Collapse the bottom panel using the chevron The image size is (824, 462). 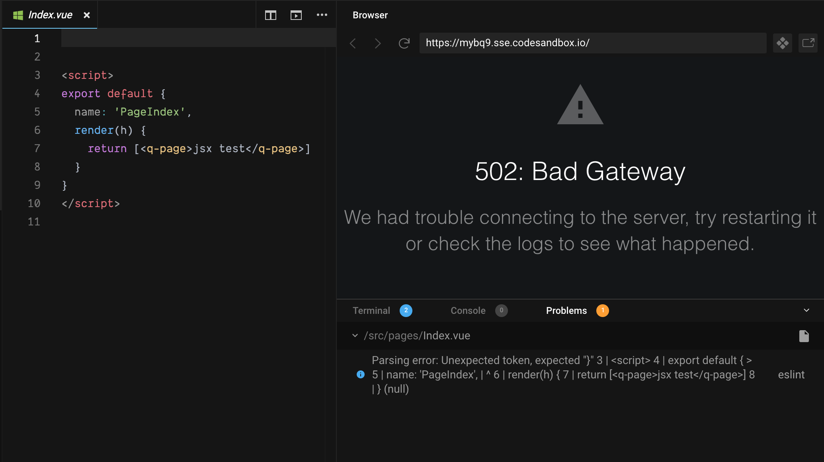pos(807,310)
